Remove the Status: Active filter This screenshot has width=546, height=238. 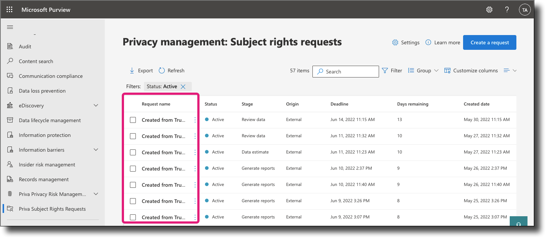point(183,86)
